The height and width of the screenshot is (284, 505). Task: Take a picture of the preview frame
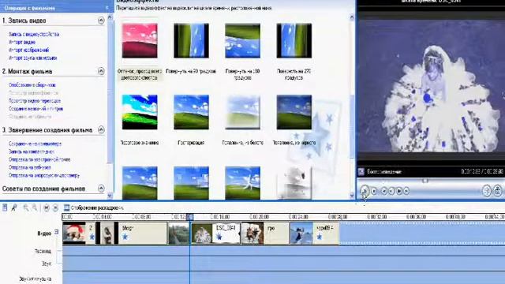(x=498, y=191)
